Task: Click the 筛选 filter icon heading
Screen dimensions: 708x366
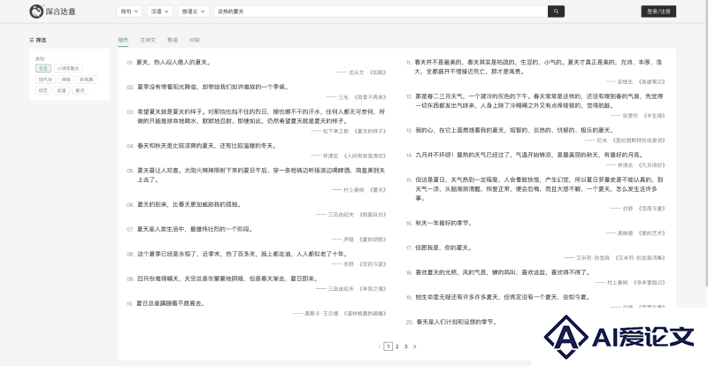Action: 38,40
